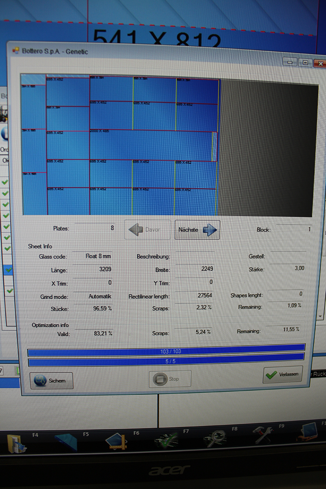The image size is (326, 489).
Task: Click the Stop optimization button
Action: point(170,379)
